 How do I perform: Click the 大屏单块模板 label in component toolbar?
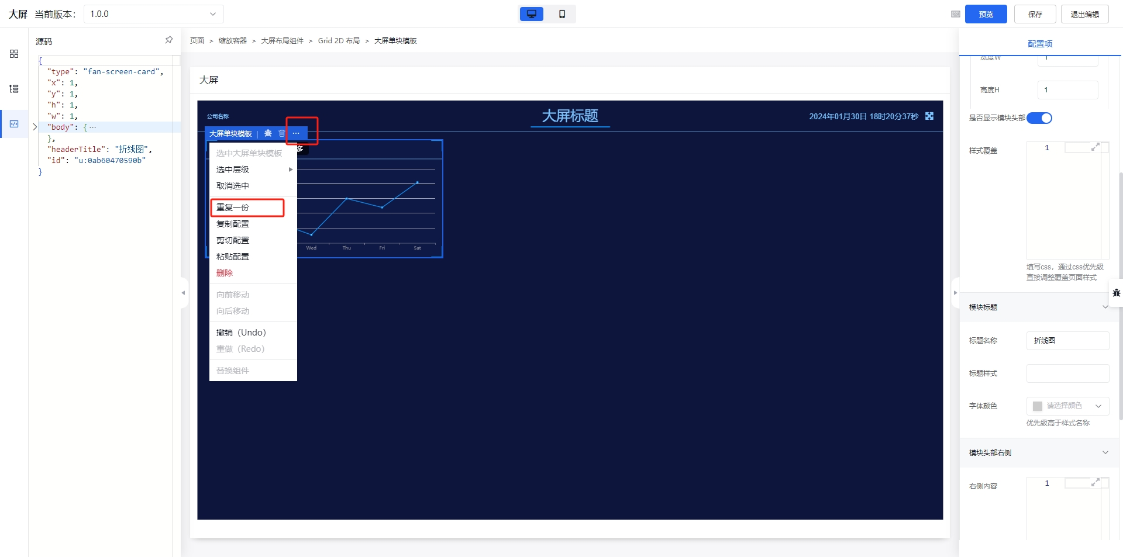click(x=230, y=134)
